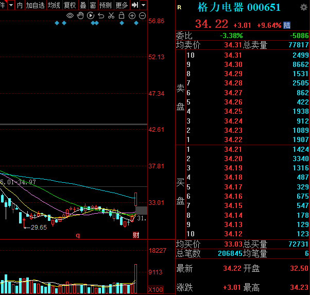Click the undo arrow icon
Screen dimensions: 310x295
[101, 15]
